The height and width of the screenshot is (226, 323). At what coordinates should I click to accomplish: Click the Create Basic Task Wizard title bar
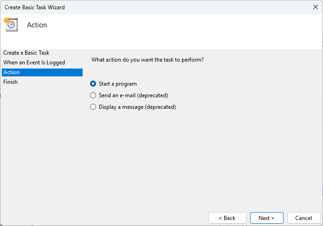point(139,7)
